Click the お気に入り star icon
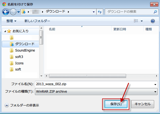 [x=9, y=31]
